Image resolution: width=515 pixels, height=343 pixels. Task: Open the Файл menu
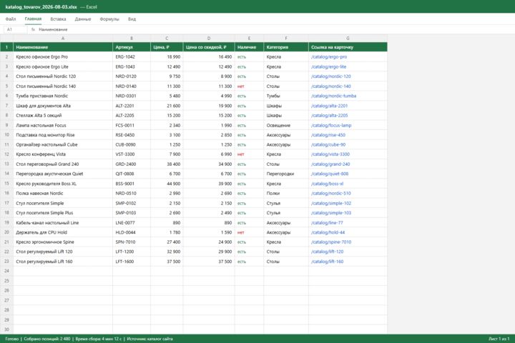coord(11,19)
